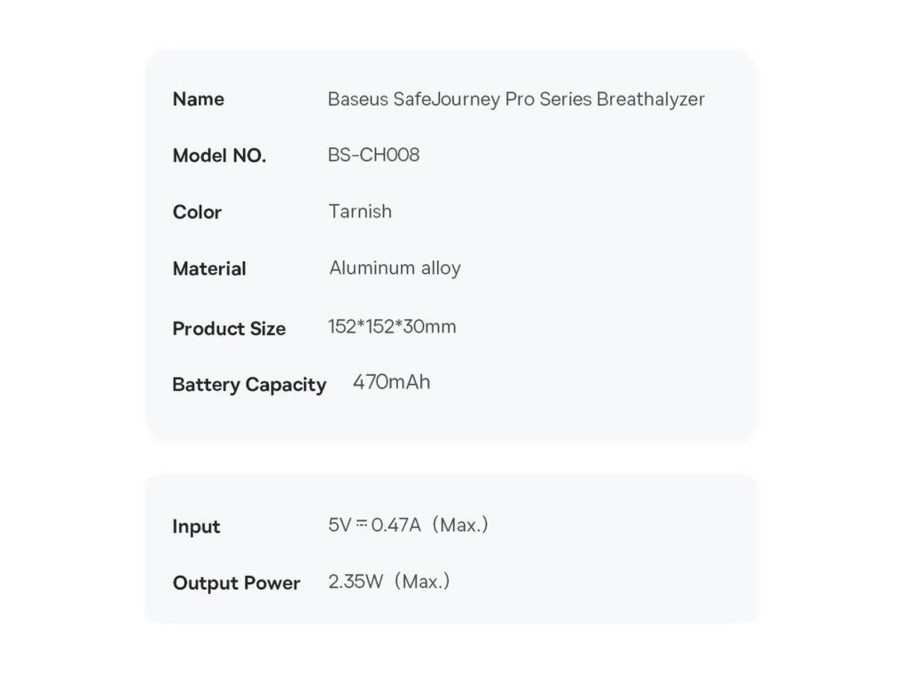Click the Name label
The image size is (908, 681).
point(198,99)
